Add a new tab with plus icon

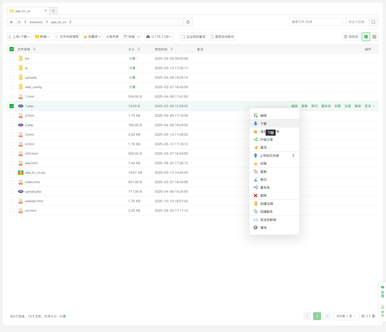pos(53,11)
